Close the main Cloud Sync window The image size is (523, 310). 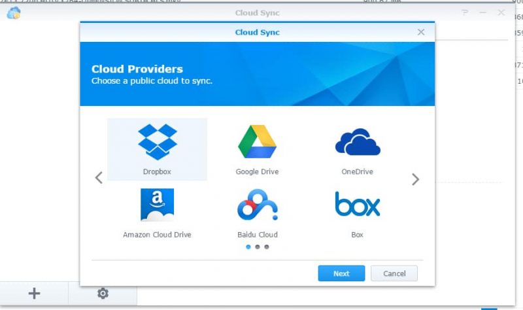[501, 12]
